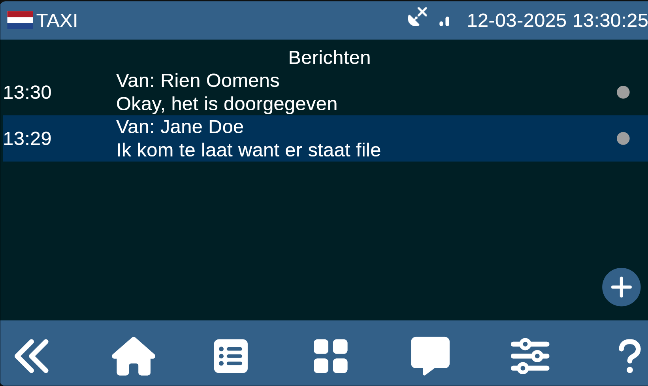This screenshot has height=386, width=648.
Task: Click the Berichten heading
Action: (x=330, y=58)
